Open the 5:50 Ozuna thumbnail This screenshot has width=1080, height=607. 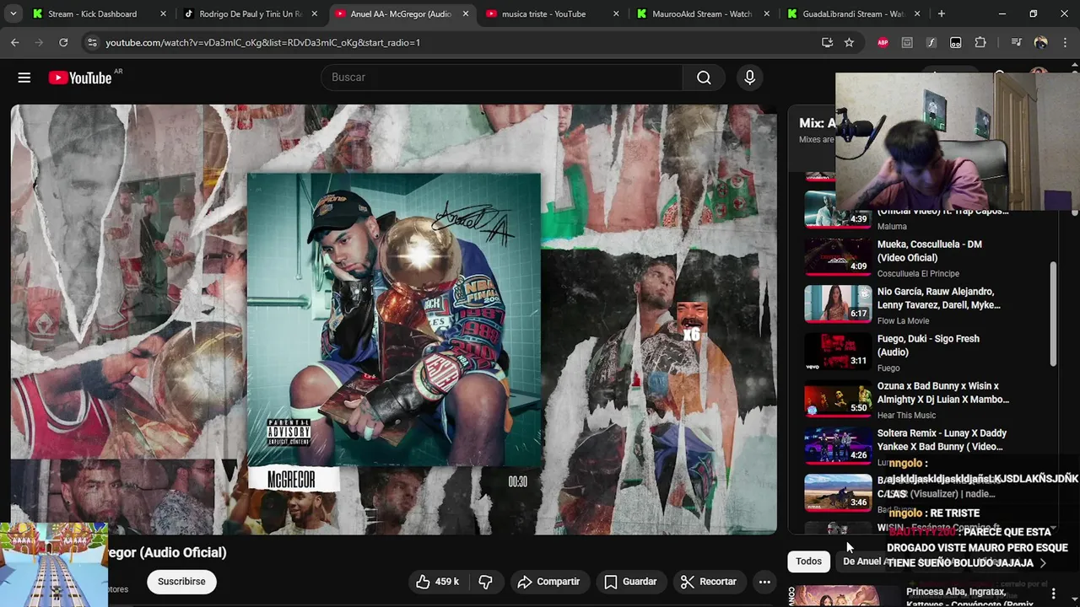click(x=838, y=398)
